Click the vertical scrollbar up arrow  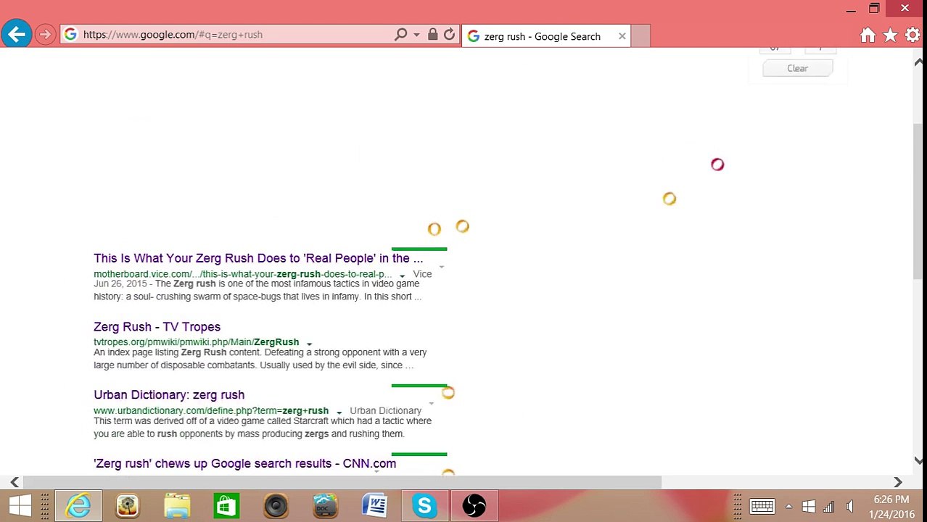click(919, 62)
